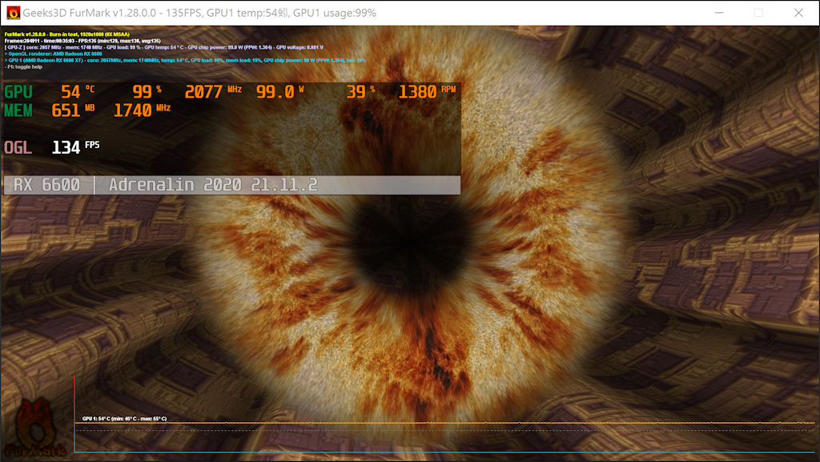The width and height of the screenshot is (820, 462).
Task: Click the memory clock value "1740 MHz"
Action: pos(143,110)
